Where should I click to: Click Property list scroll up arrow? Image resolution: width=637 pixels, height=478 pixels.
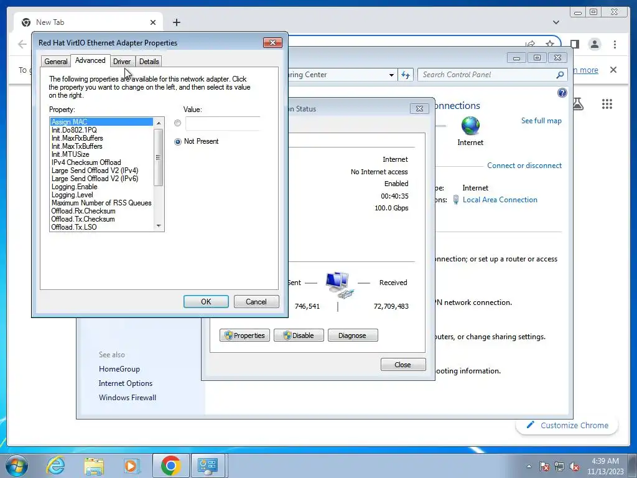pyautogui.click(x=159, y=123)
